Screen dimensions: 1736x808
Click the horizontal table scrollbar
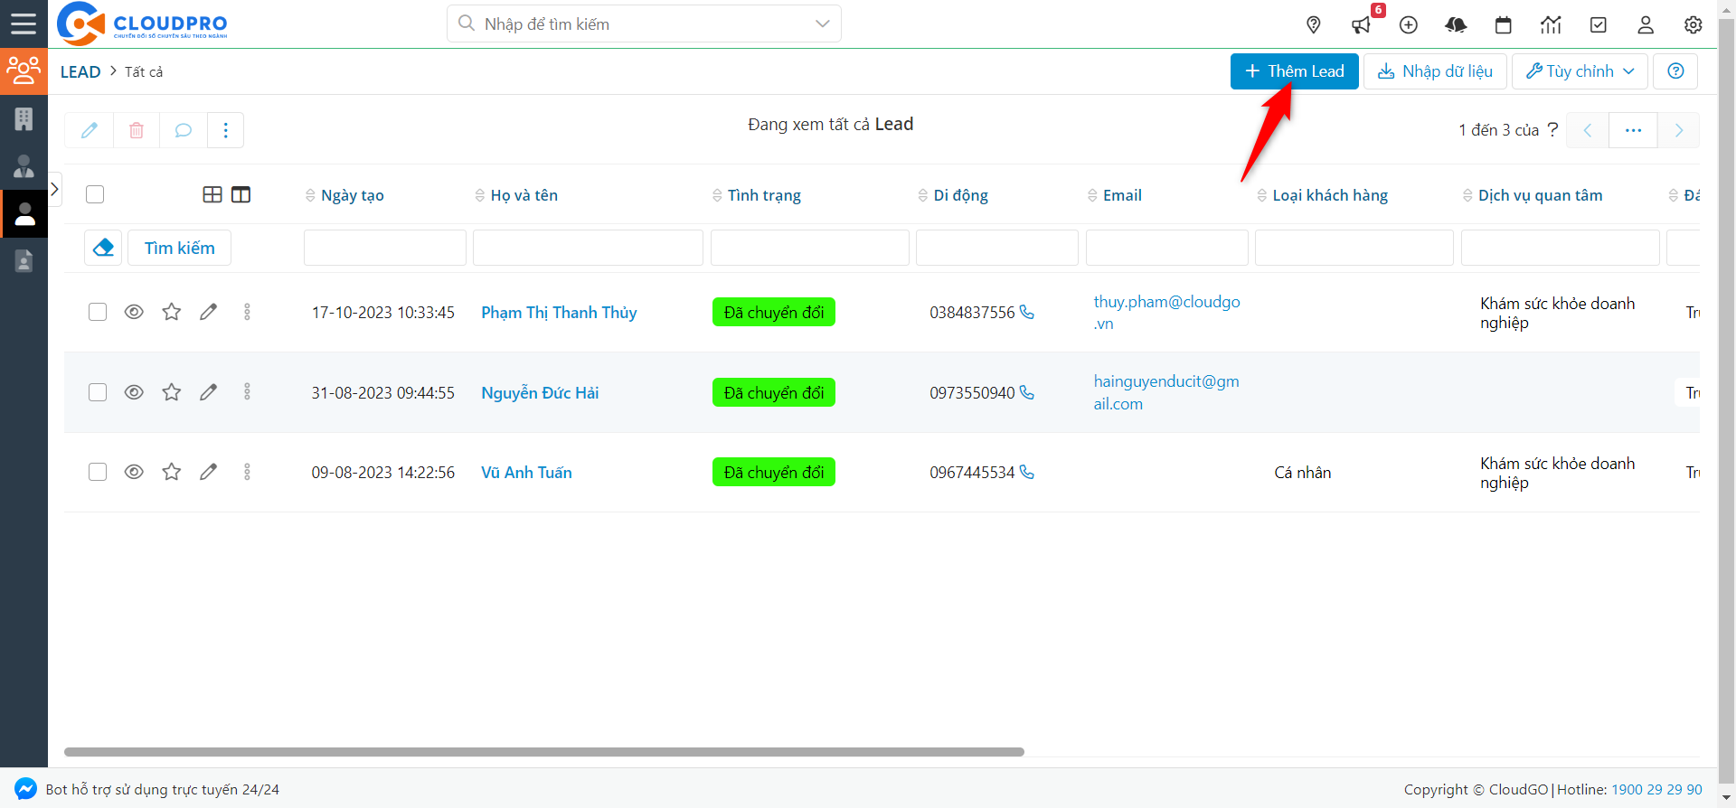point(543,752)
